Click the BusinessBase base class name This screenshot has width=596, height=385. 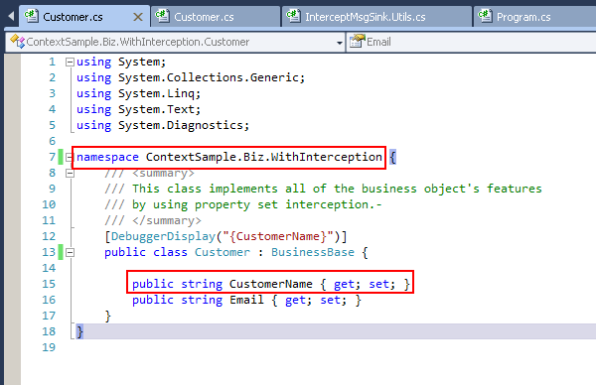[x=313, y=252]
